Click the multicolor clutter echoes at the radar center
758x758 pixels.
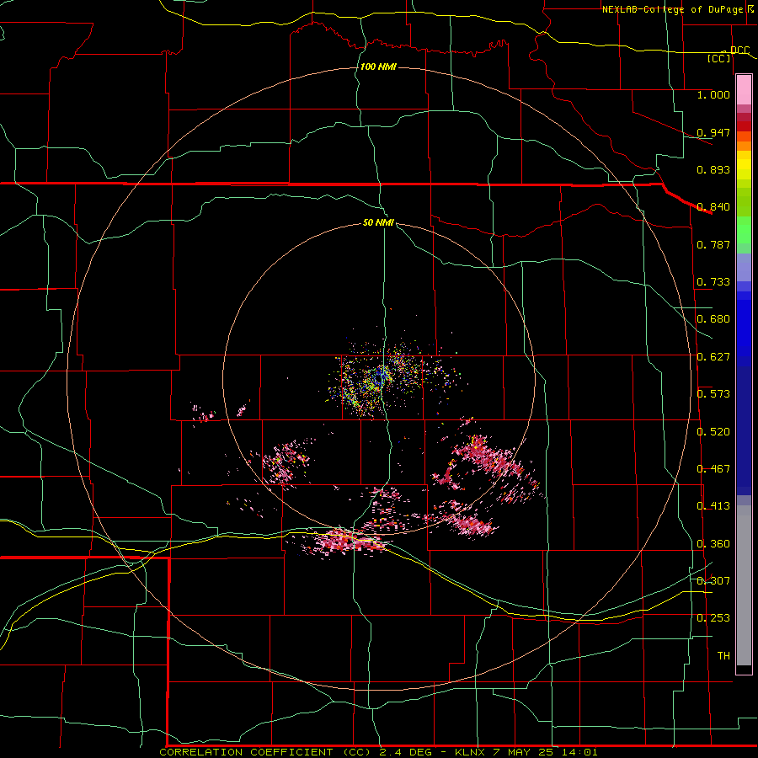click(x=382, y=377)
